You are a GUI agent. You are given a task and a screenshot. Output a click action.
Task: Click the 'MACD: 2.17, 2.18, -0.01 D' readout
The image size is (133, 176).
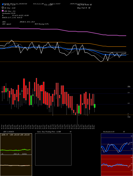click(12, 18)
